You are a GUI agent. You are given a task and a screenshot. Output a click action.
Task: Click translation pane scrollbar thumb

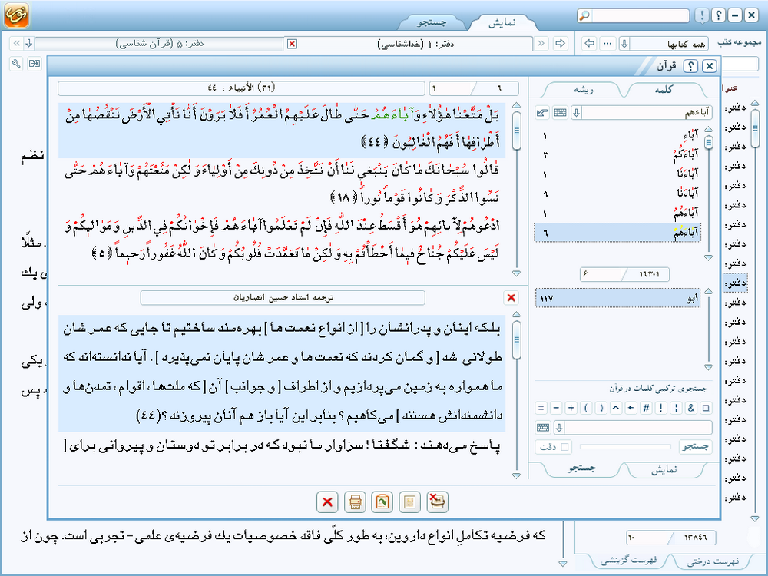pos(516,339)
